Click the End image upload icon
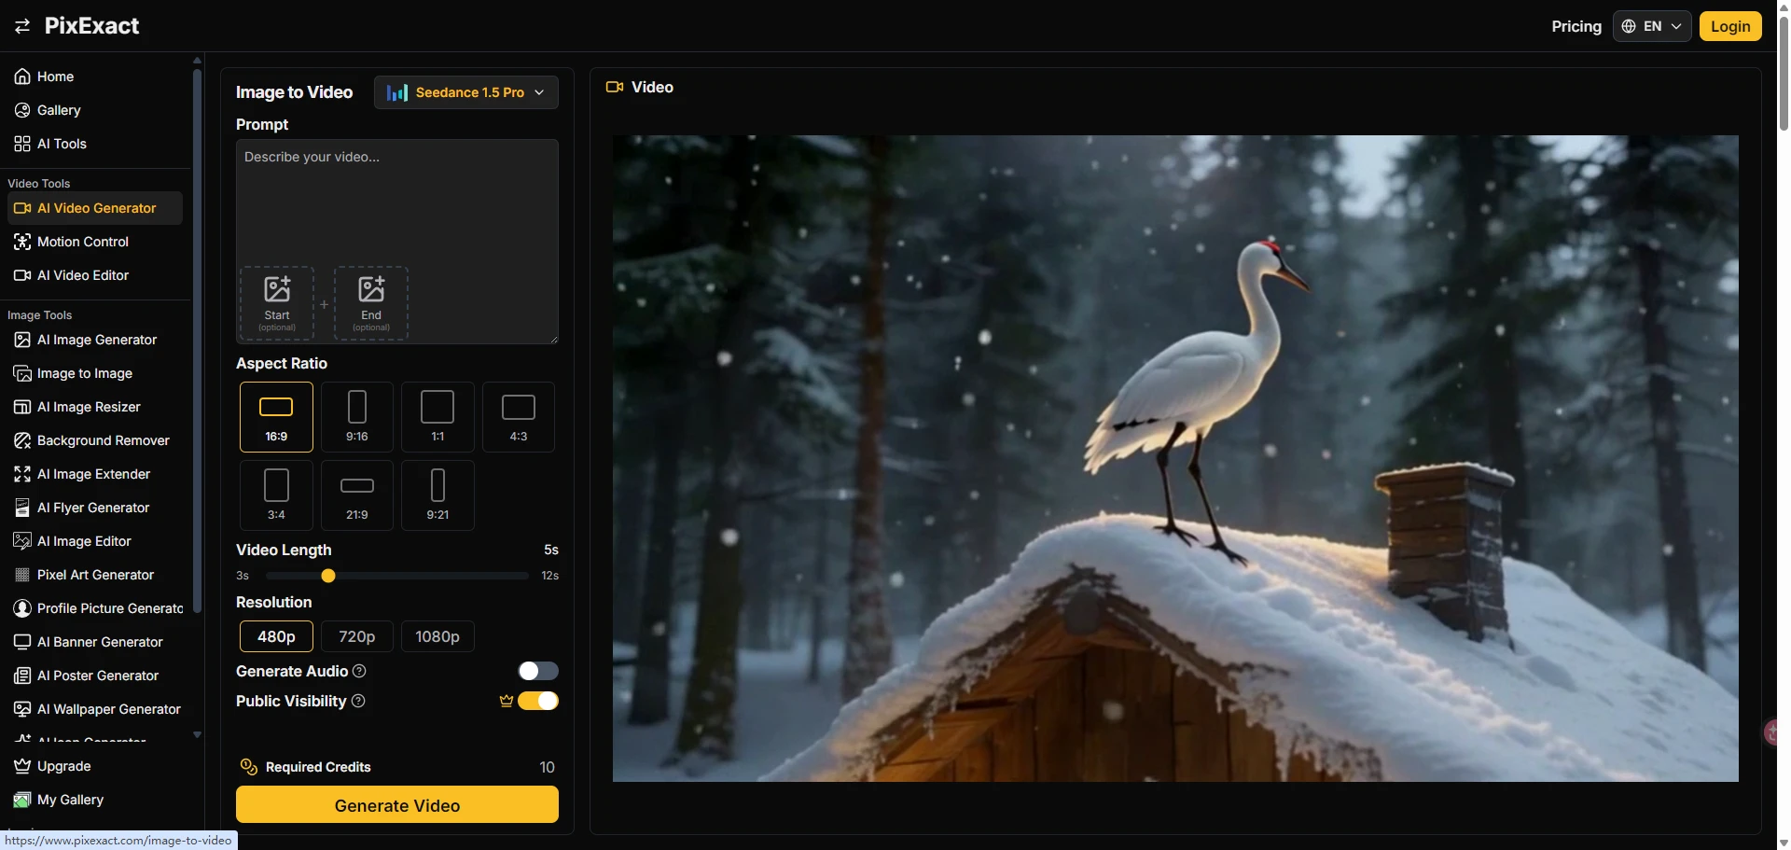Viewport: 1791px width, 850px height. click(x=371, y=290)
